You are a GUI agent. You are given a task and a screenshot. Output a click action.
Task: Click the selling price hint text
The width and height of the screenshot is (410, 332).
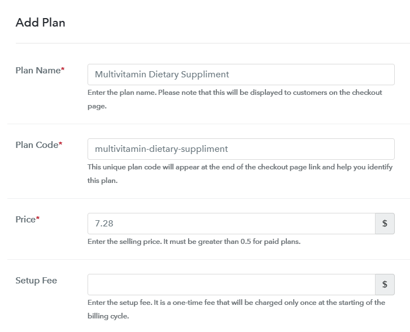(x=194, y=242)
